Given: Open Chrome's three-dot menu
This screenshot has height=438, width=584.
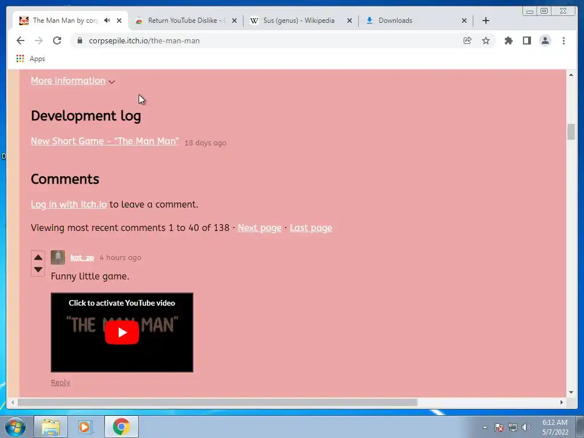Looking at the screenshot, I should [563, 40].
